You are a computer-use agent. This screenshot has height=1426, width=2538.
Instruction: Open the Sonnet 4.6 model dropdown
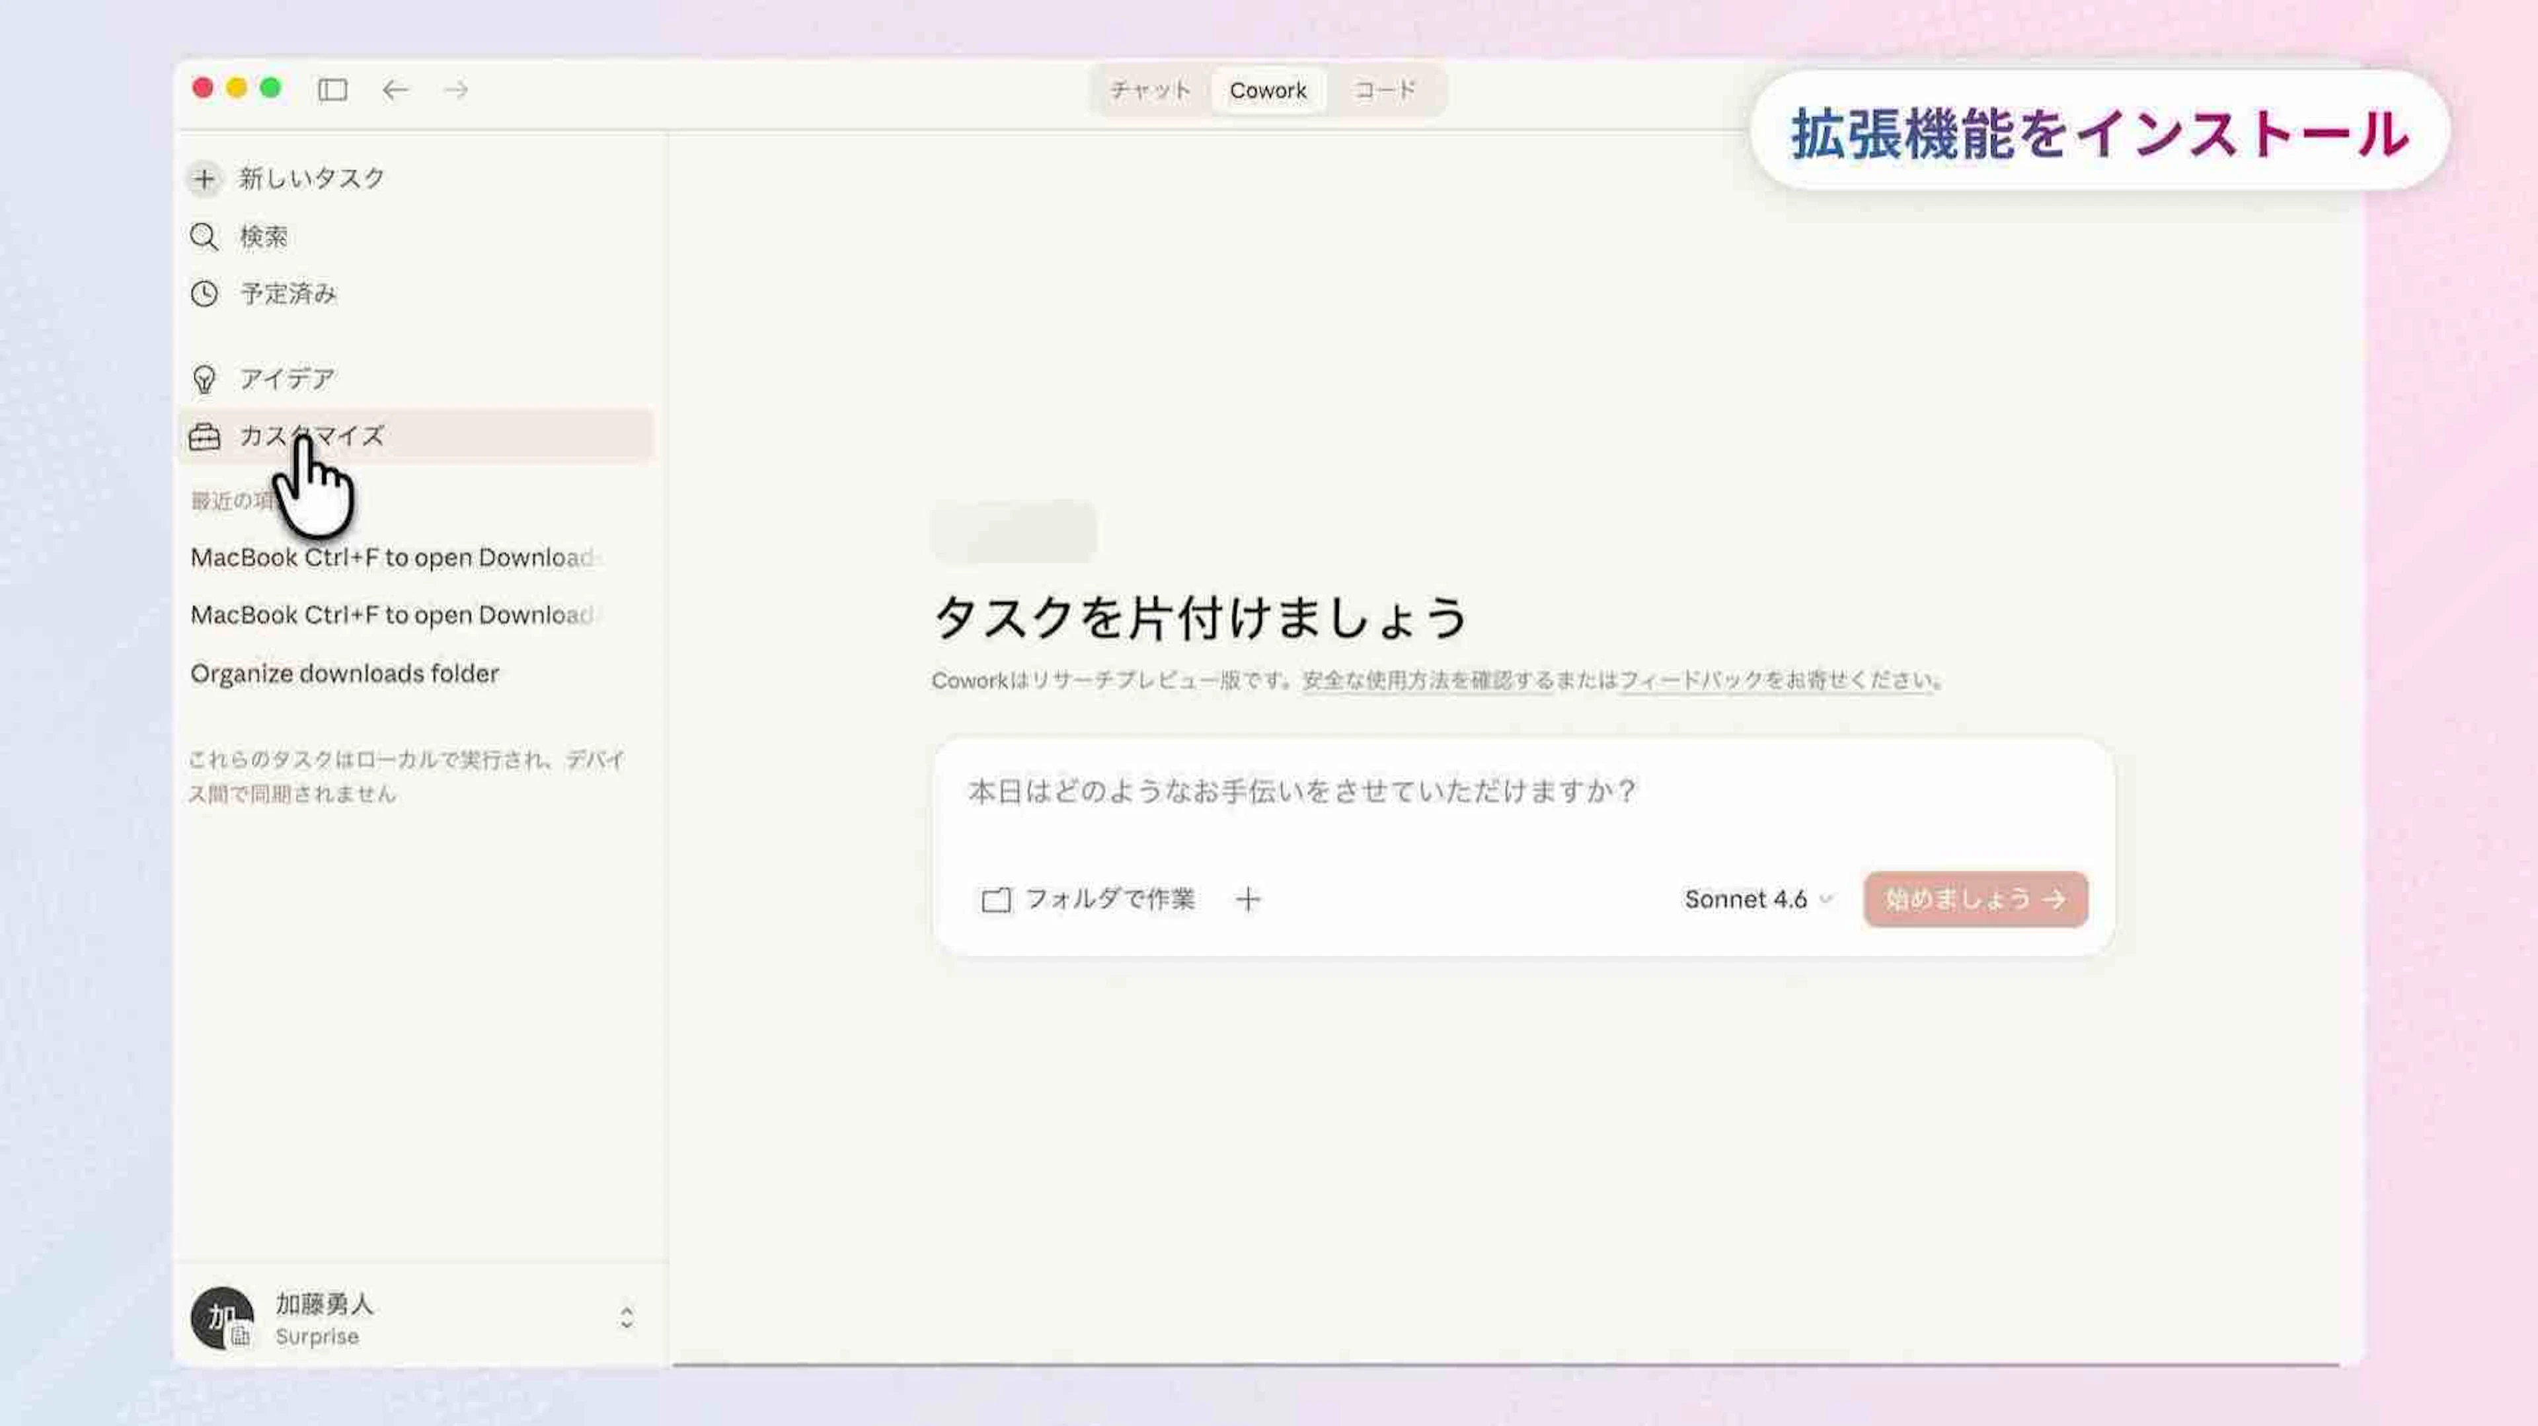[x=1757, y=899]
